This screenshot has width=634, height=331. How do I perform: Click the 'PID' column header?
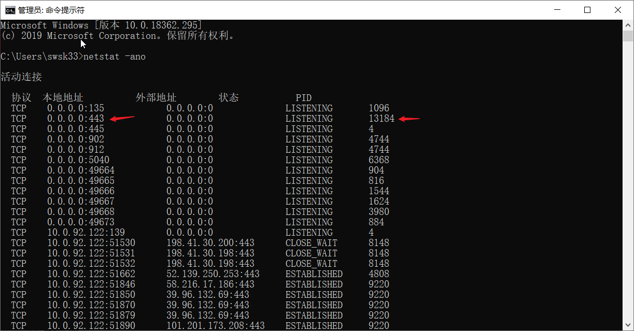coord(304,98)
